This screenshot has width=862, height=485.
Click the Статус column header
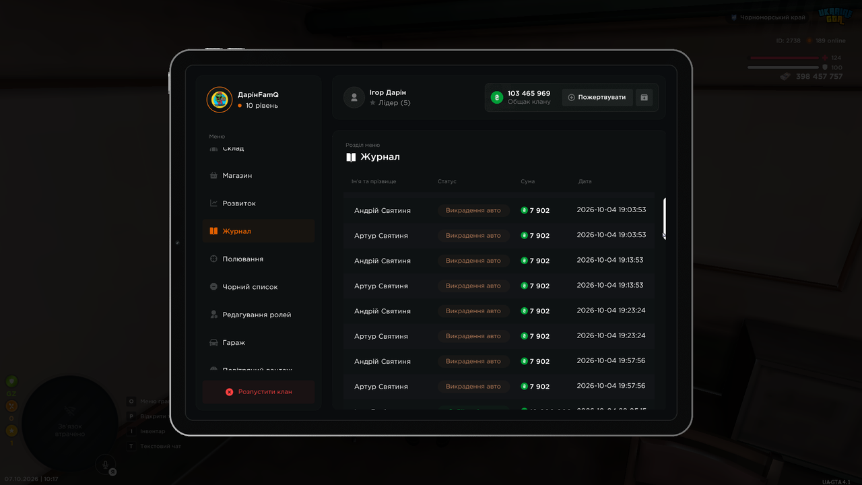[446, 182]
